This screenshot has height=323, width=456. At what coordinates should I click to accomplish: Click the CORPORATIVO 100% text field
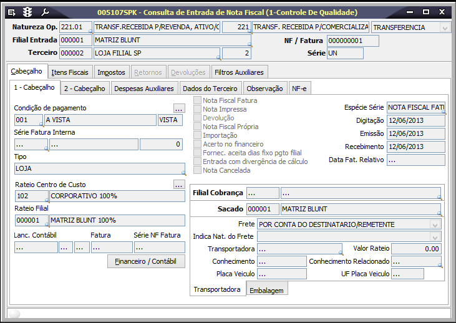click(x=117, y=196)
